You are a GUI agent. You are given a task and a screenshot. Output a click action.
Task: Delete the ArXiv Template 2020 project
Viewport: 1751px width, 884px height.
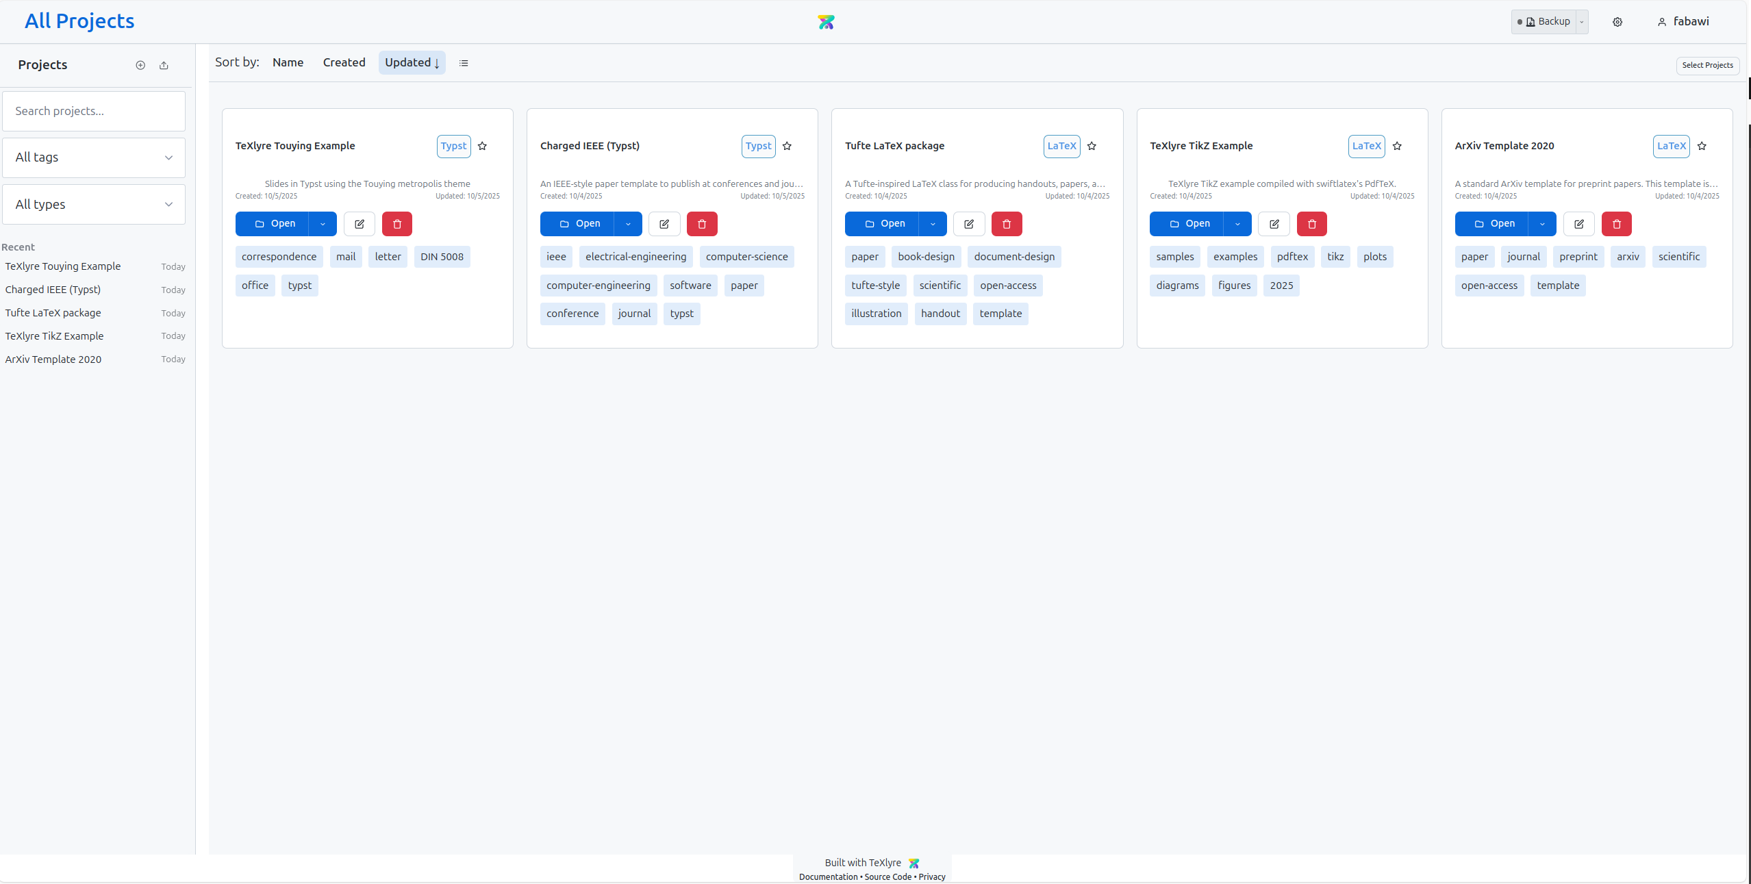[1616, 224]
